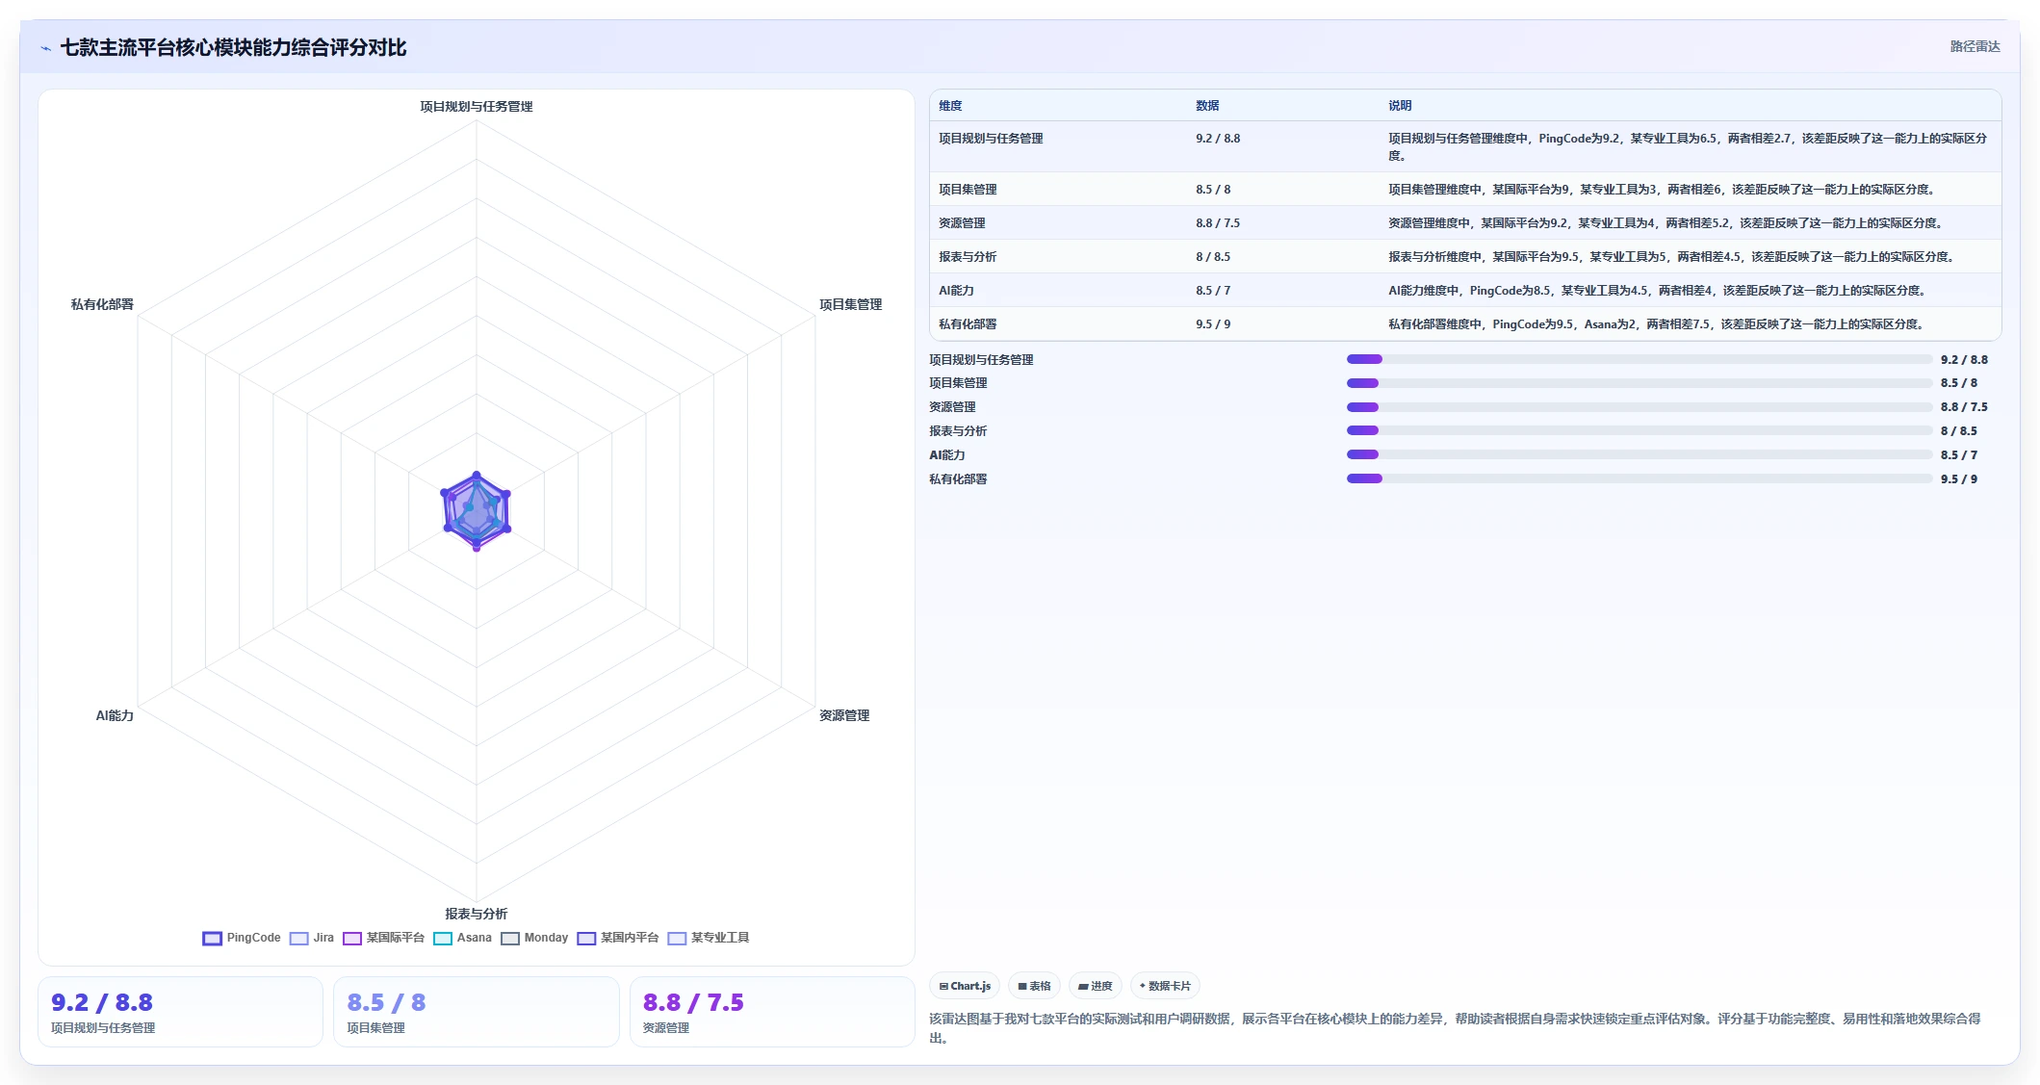Screen dimensions: 2040x1085
Task: Select the 资源管理 table row label
Action: tap(962, 223)
